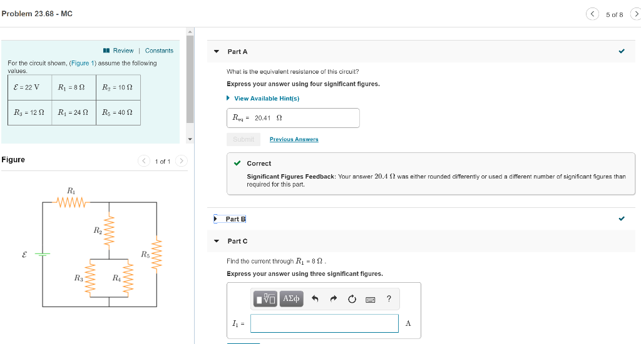Expand Part B section
The height and width of the screenshot is (344, 641).
[x=216, y=219]
